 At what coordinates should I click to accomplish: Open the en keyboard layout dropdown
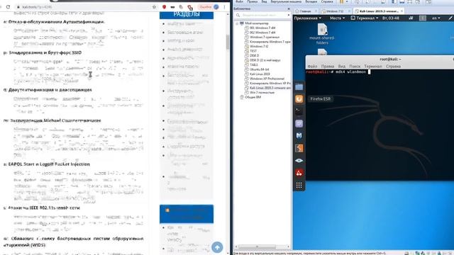tap(436, 18)
